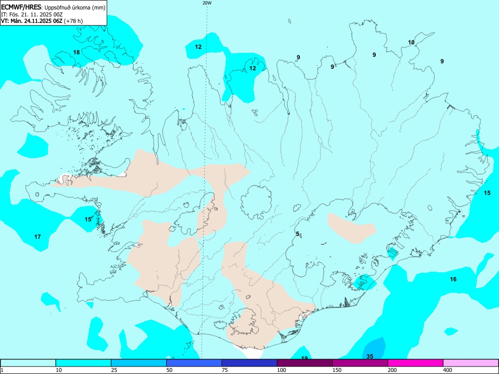Click the value 17 off the west coast
499x374 pixels.
pyautogui.click(x=37, y=236)
